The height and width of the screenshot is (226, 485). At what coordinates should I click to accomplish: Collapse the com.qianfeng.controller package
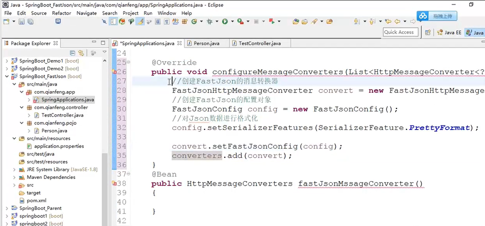(x=21, y=107)
